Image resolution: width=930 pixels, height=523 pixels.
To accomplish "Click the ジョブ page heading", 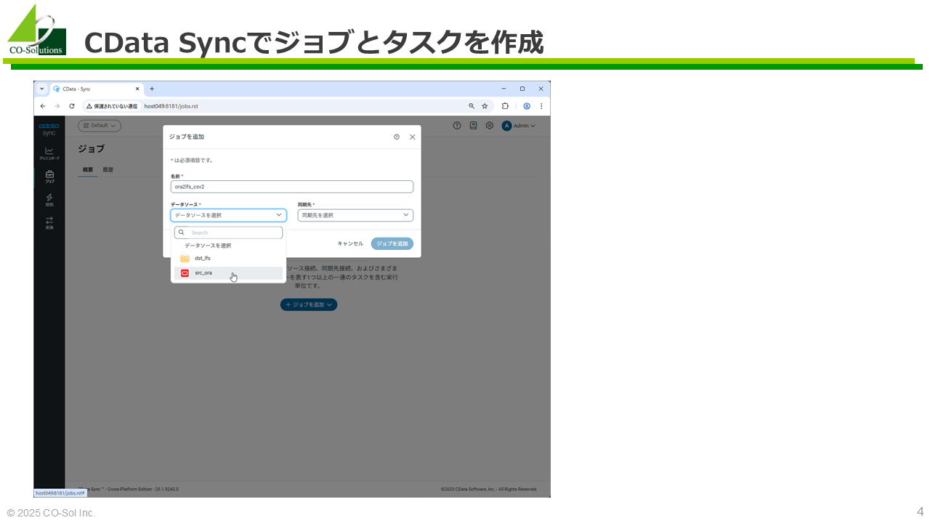I will click(x=92, y=148).
